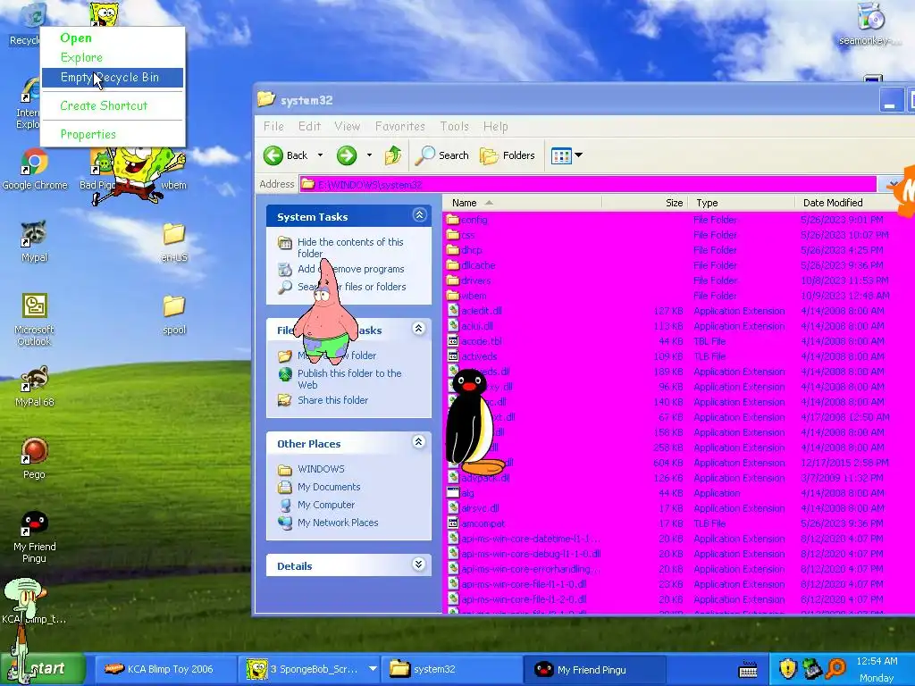Screen dimensions: 915x686
Task: Open My Friend Pingu desktop shortcut
Action: (35, 537)
